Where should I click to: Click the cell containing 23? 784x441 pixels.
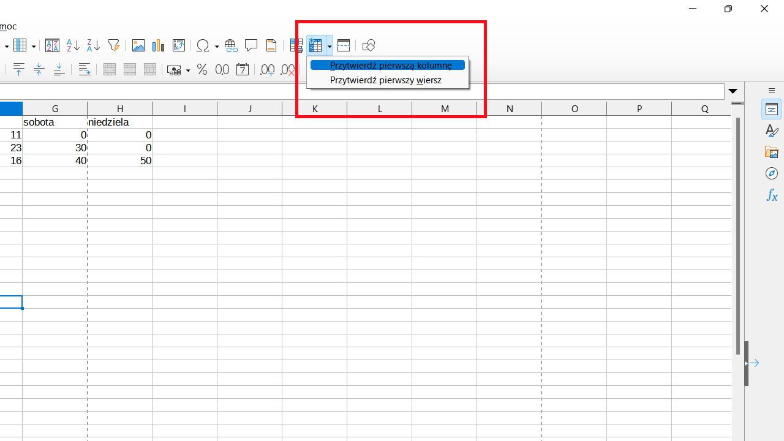point(11,148)
